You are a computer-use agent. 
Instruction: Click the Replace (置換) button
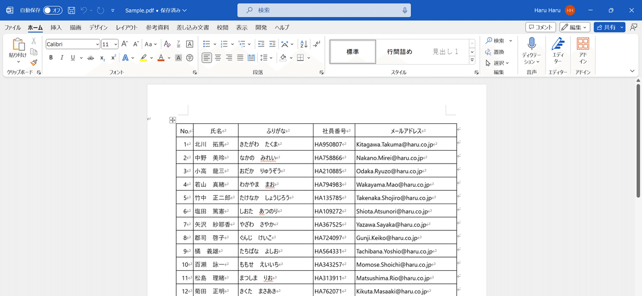(495, 52)
